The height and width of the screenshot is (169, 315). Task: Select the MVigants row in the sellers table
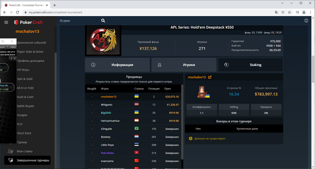pyautogui.click(x=133, y=105)
